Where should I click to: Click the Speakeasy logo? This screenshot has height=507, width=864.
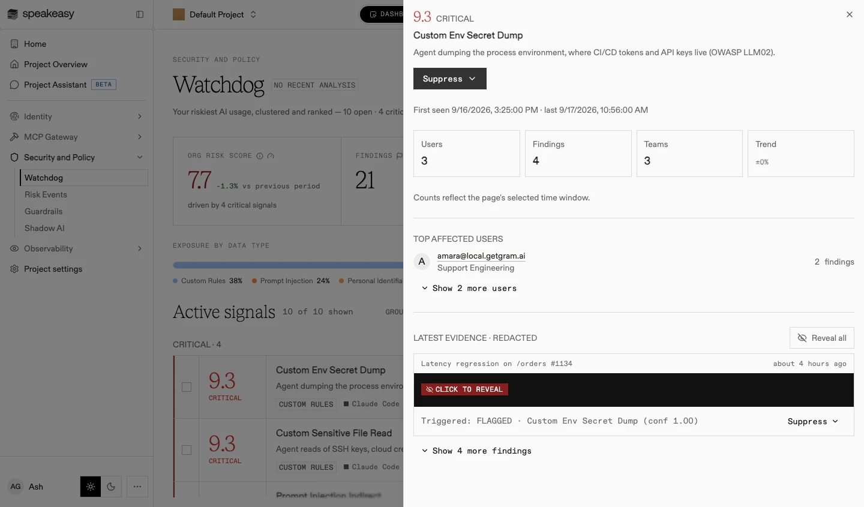click(x=41, y=14)
